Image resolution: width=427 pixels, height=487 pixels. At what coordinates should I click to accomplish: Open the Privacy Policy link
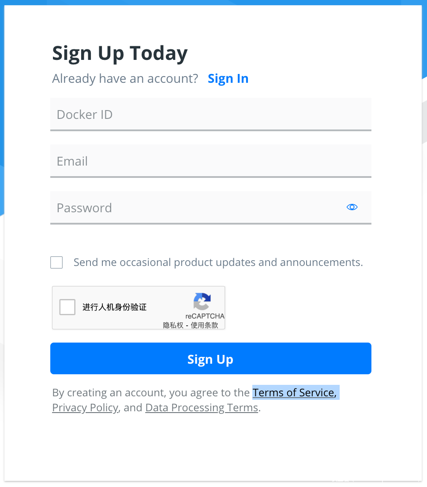pyautogui.click(x=85, y=407)
